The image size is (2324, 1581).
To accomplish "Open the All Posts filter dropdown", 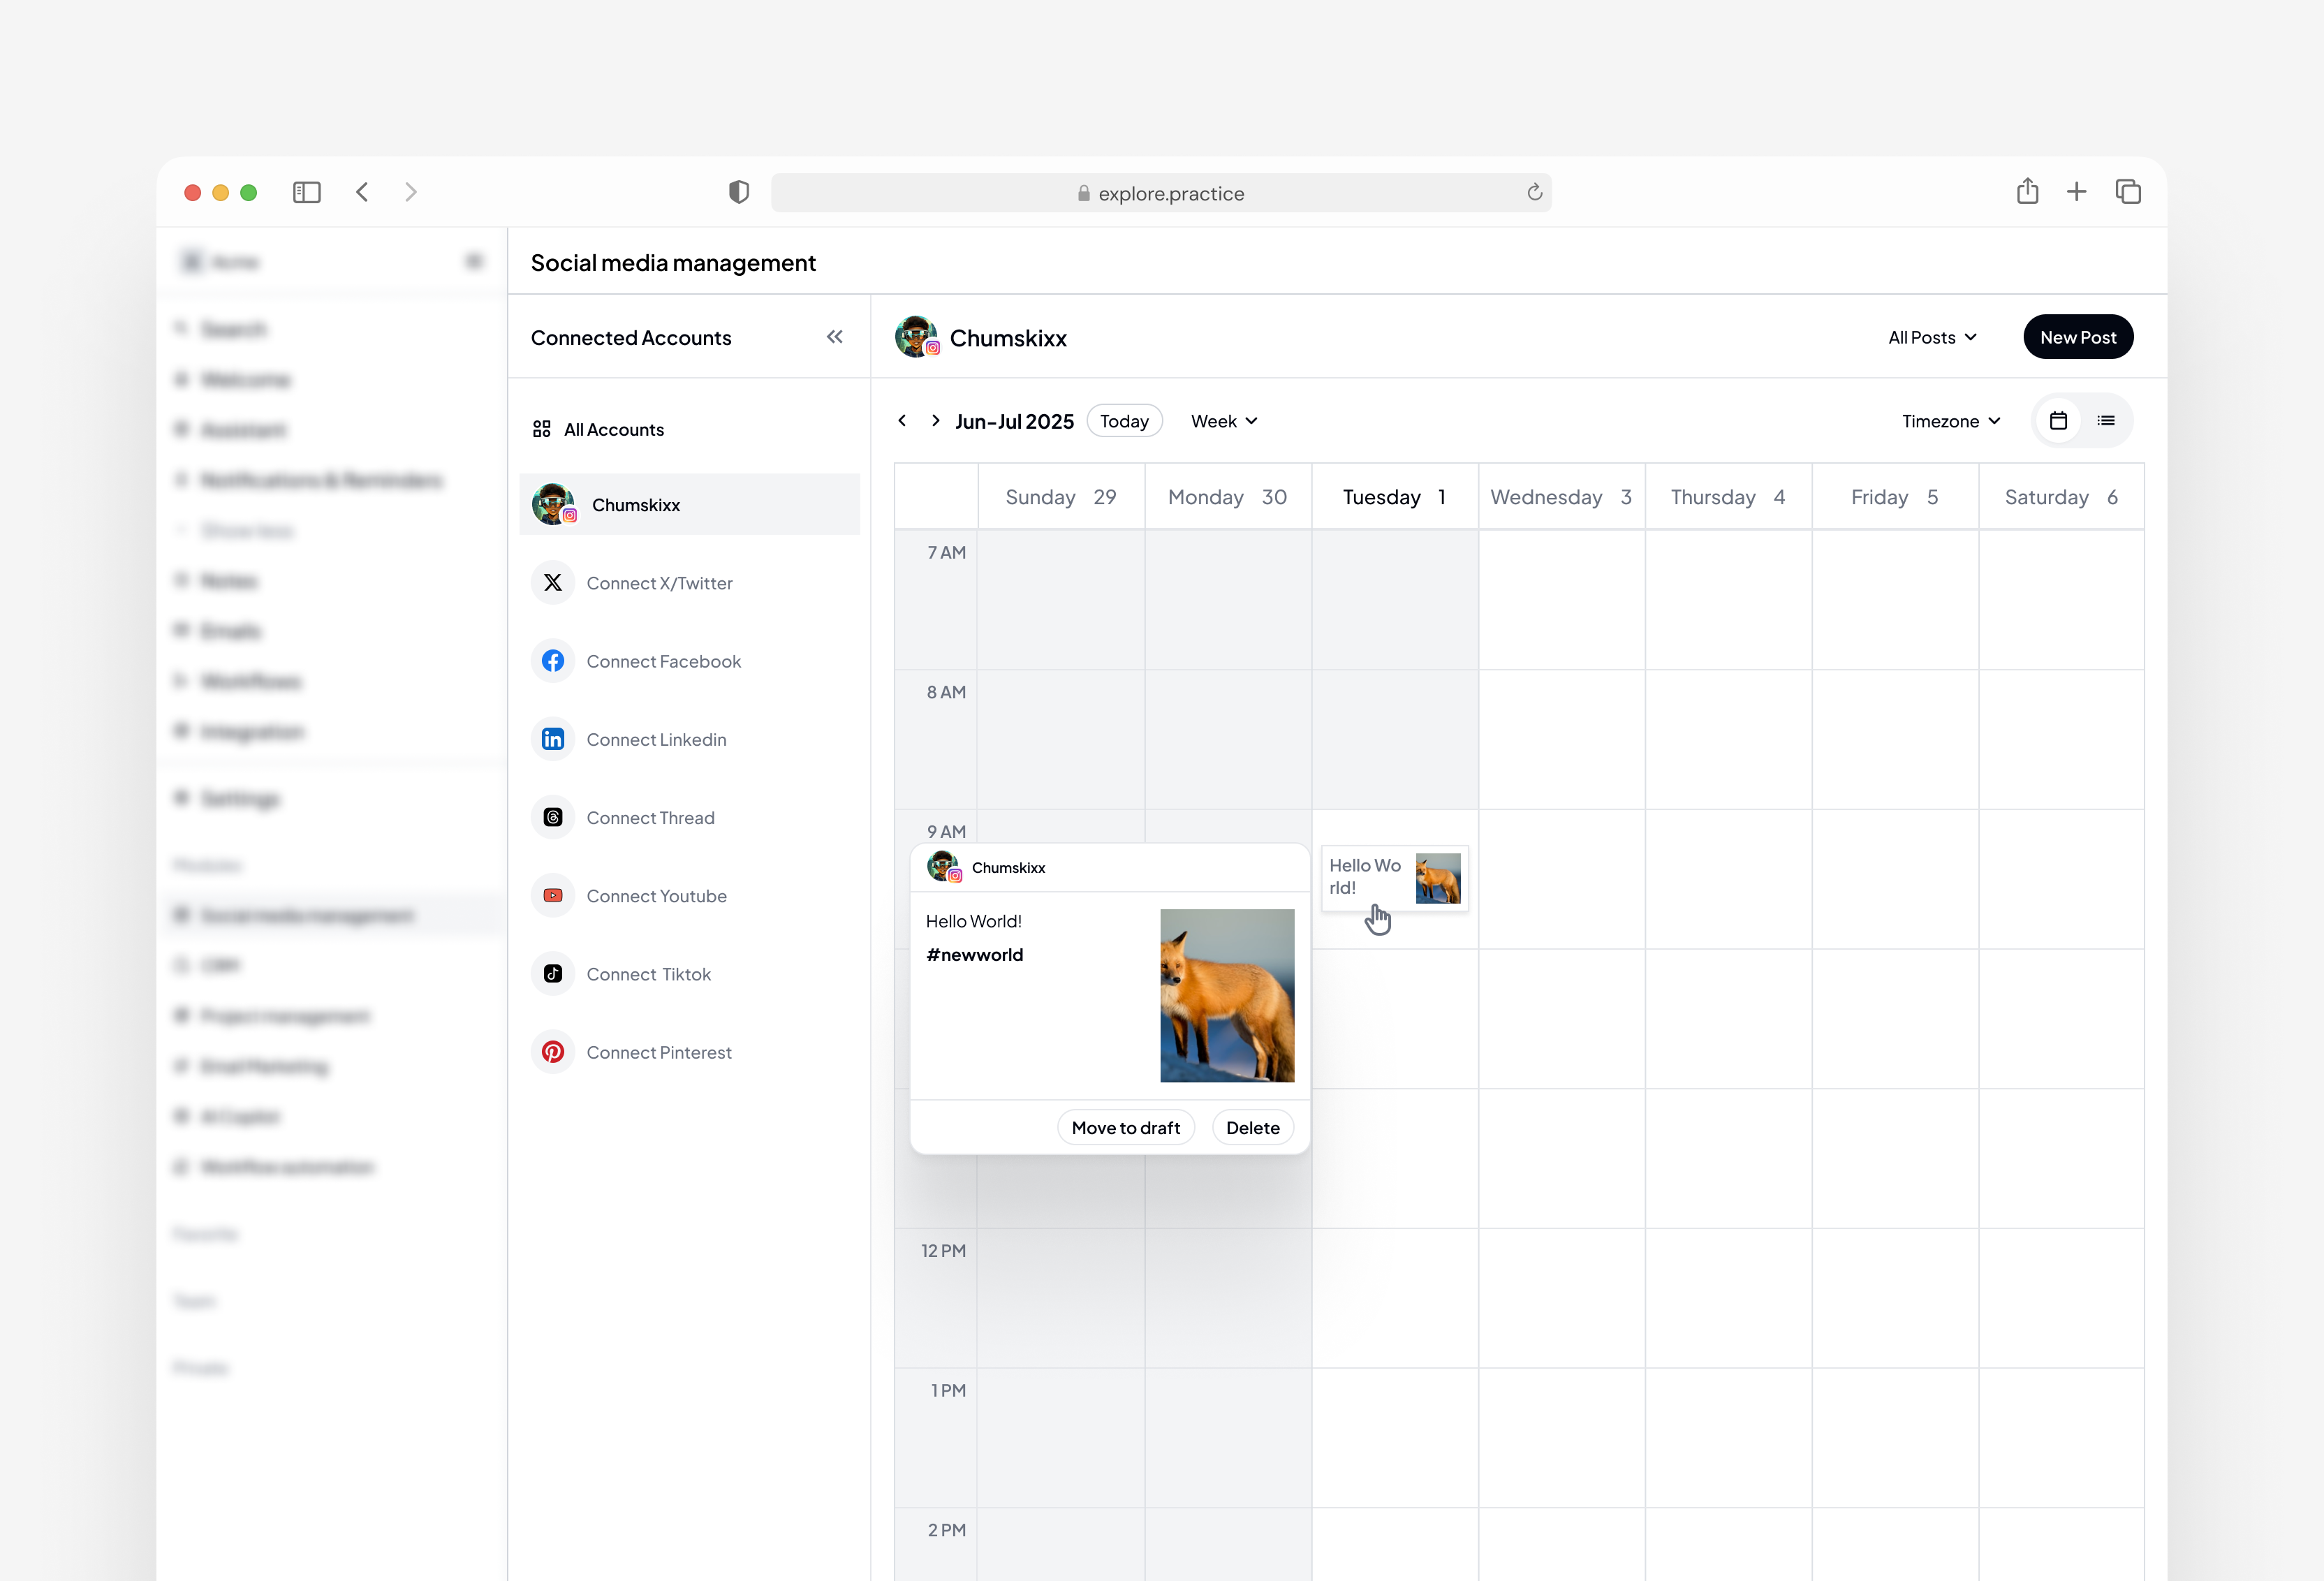I will click(1931, 337).
